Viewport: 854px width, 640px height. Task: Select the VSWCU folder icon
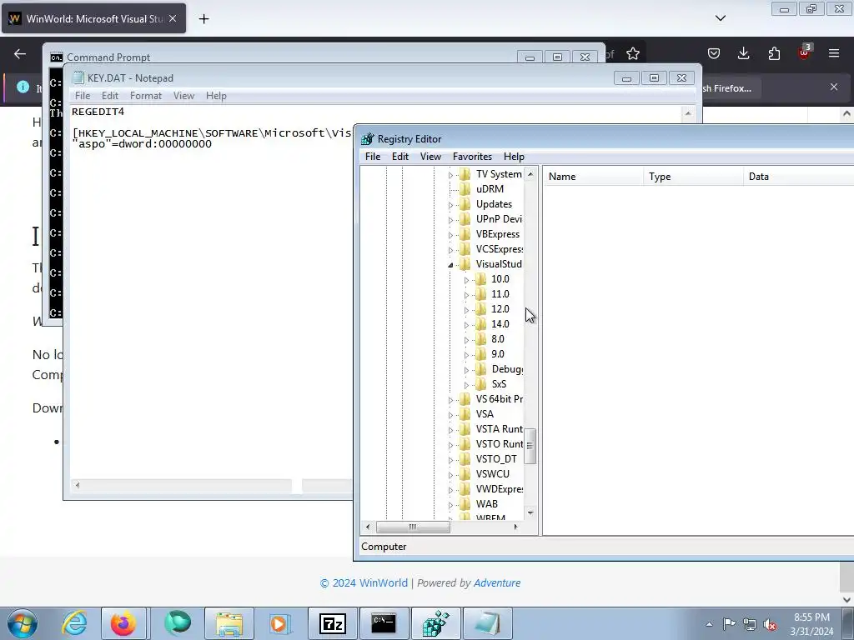pos(465,474)
